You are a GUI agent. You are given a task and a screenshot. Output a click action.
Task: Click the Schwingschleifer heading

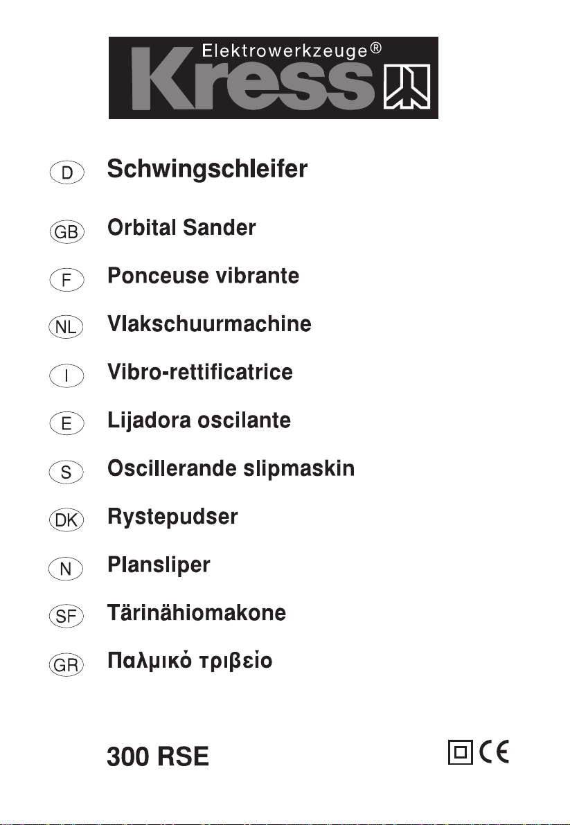207,170
